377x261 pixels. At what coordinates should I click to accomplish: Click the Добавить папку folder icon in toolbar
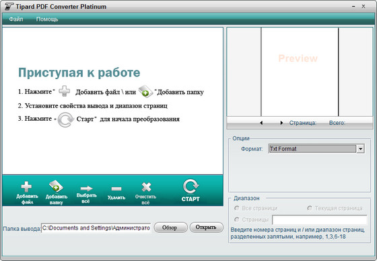pyautogui.click(x=56, y=187)
